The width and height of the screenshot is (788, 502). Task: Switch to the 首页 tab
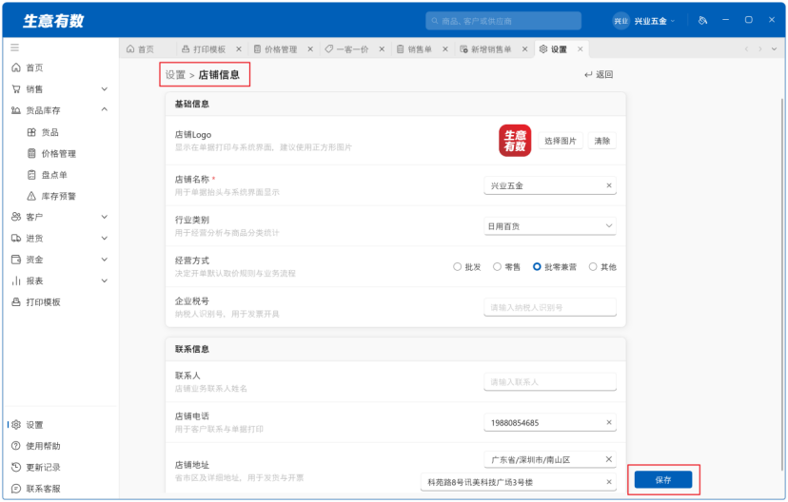point(141,49)
